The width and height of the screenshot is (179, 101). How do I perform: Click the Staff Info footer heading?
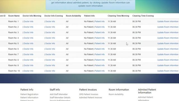click(x=55, y=90)
